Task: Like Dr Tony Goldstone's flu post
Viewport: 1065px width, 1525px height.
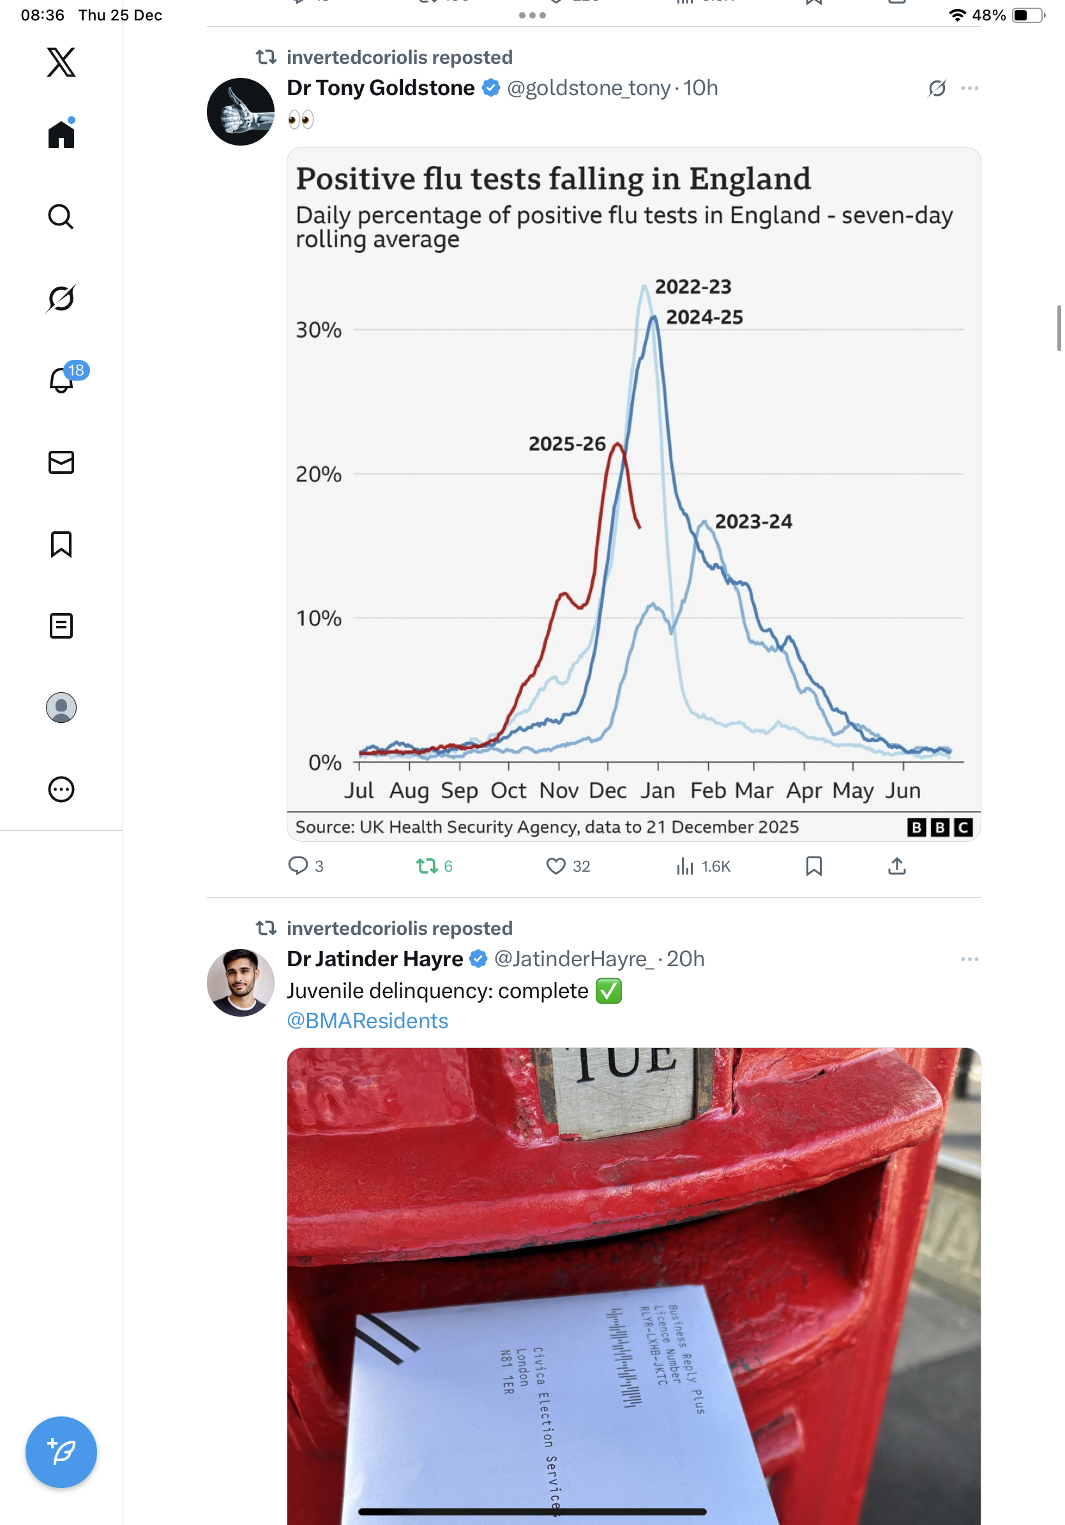Action: click(x=555, y=866)
